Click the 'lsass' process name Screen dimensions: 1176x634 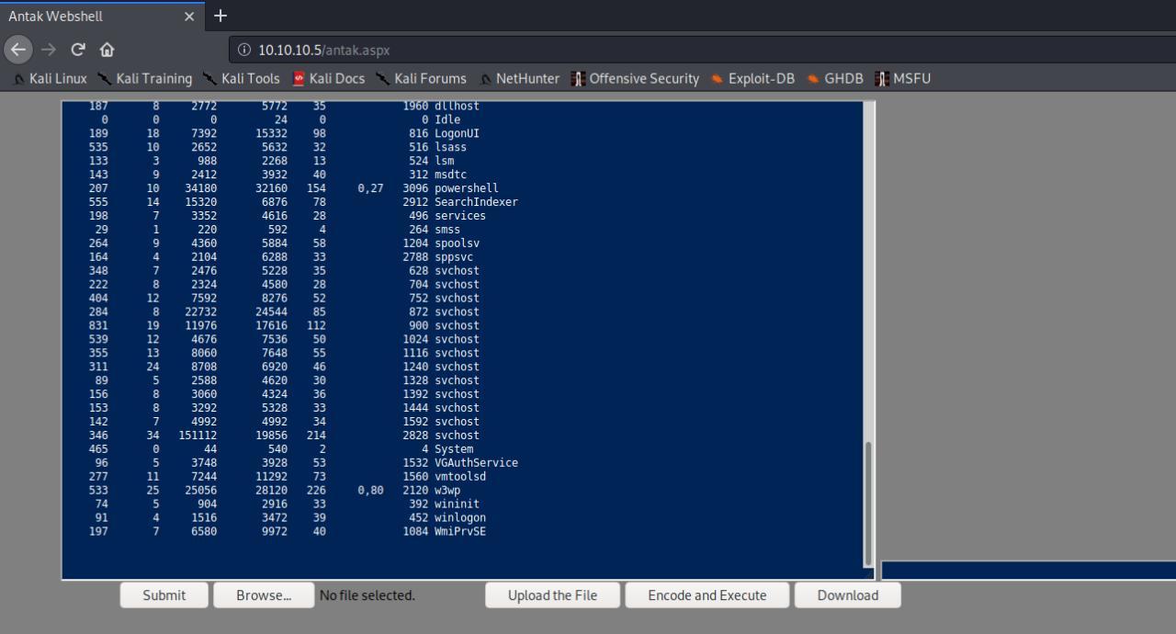450,147
